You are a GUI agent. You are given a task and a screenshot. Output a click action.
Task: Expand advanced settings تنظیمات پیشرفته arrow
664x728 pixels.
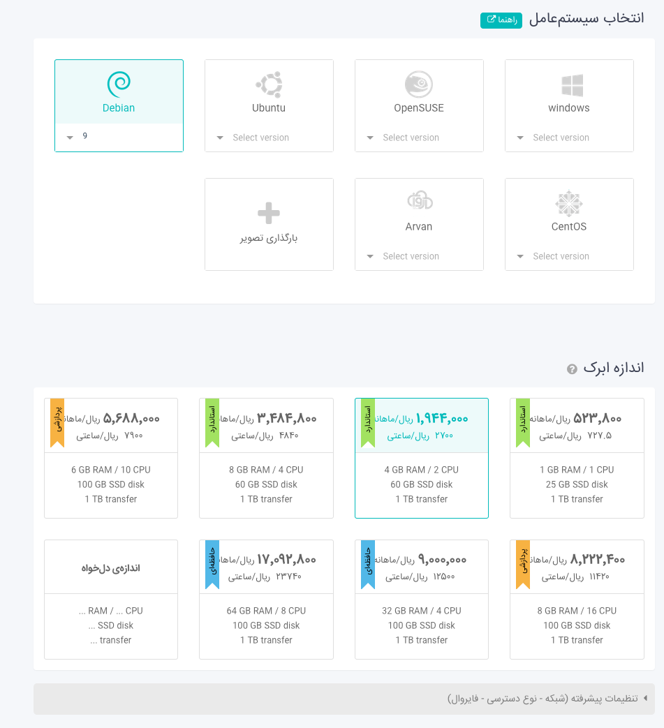coord(646,698)
